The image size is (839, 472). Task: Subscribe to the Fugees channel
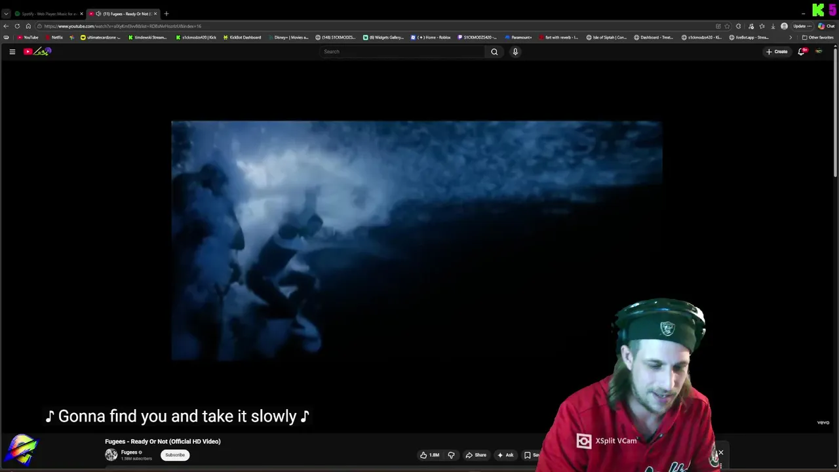[x=175, y=455]
